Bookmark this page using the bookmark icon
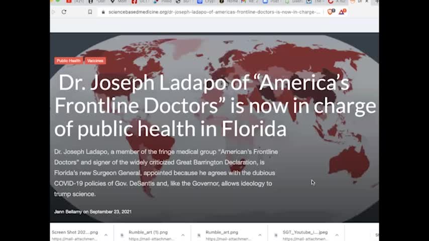 [90, 12]
